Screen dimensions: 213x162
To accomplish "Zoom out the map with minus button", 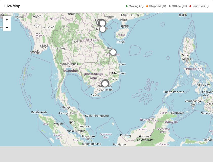I will point(7,27).
